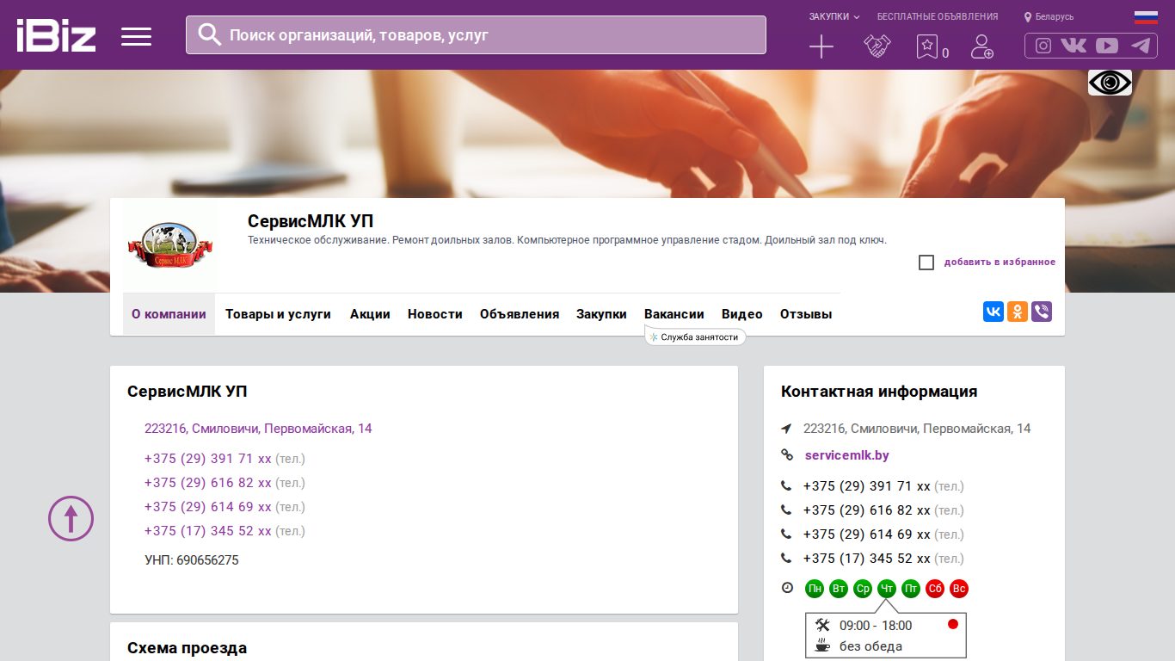Click без обеда lunch info
The height and width of the screenshot is (661, 1175).
(x=870, y=646)
